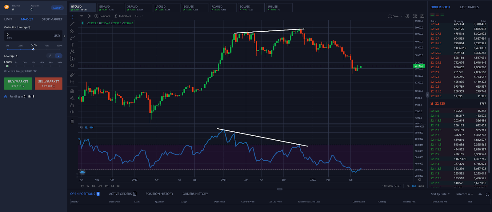Click the SELL/MARKET button
The image size is (492, 212).
[x=49, y=83]
